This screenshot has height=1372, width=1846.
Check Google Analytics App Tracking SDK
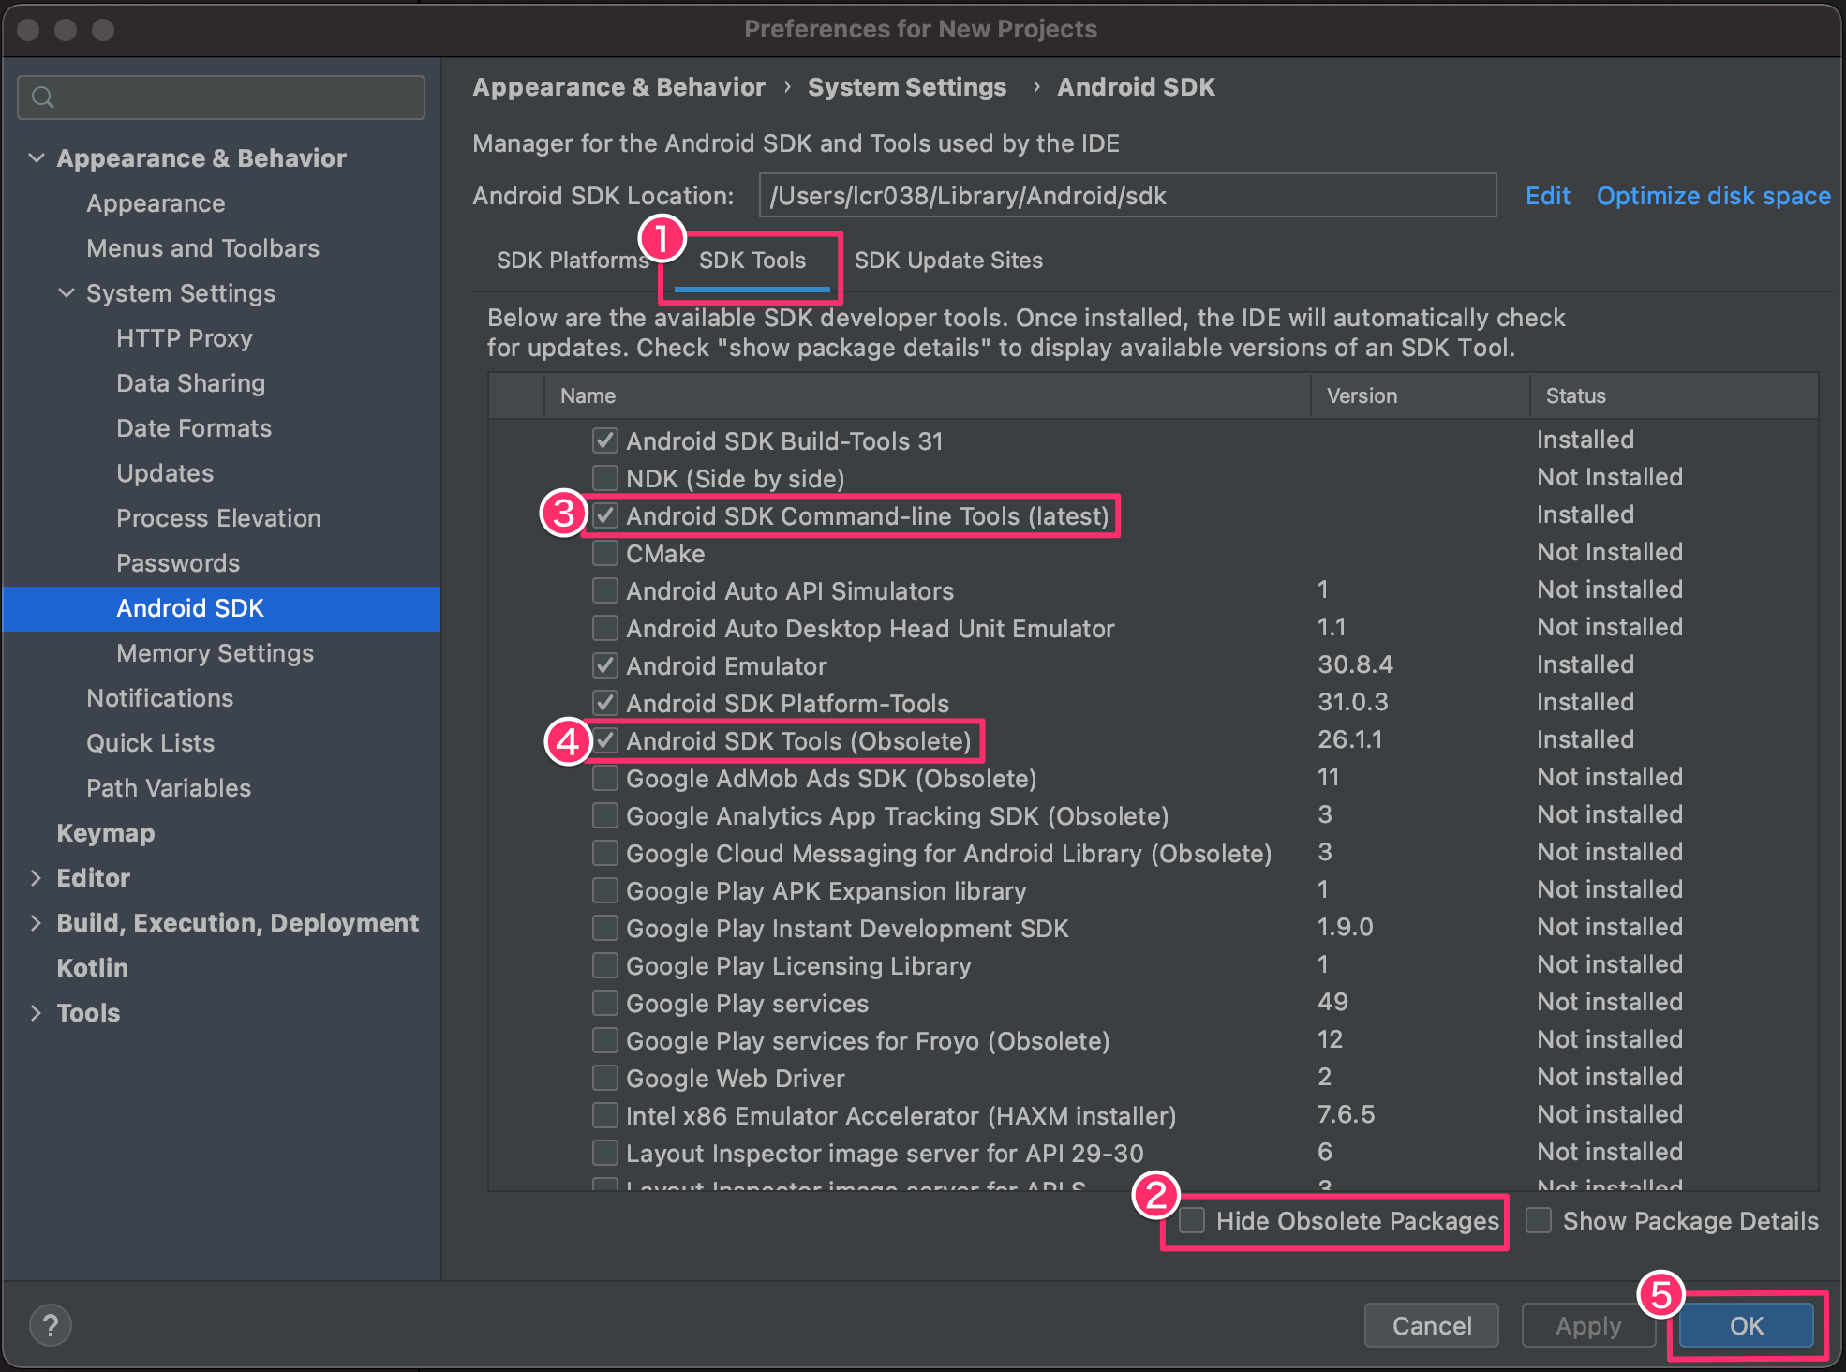tap(605, 815)
